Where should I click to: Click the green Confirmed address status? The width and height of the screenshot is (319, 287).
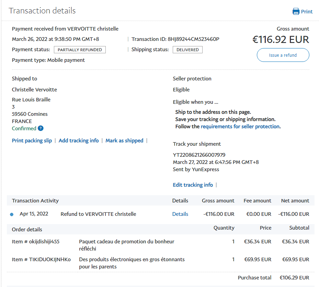[24, 129]
